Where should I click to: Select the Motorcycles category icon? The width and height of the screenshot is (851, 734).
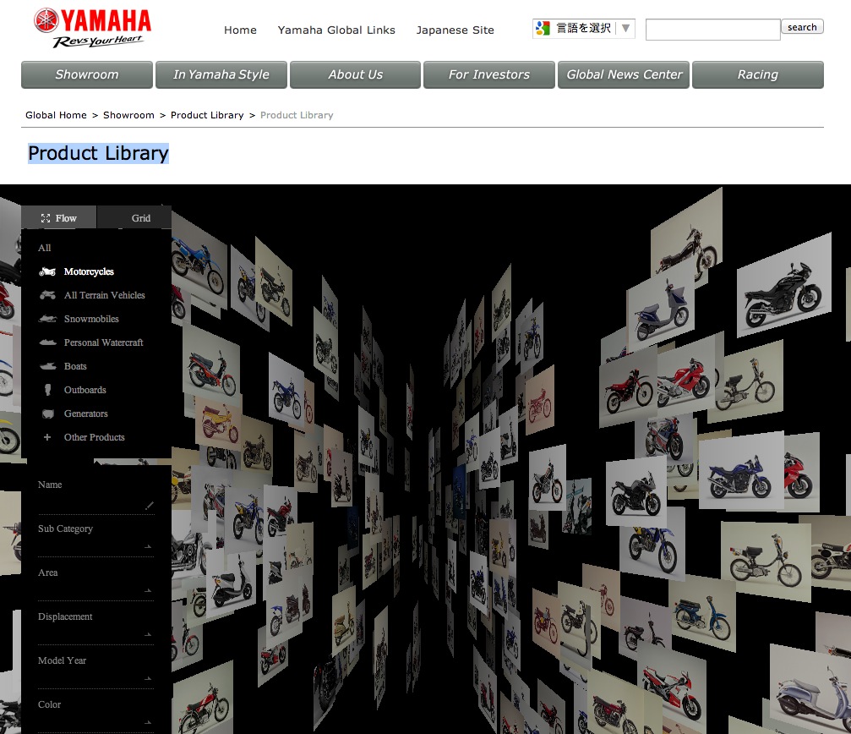pyautogui.click(x=47, y=271)
